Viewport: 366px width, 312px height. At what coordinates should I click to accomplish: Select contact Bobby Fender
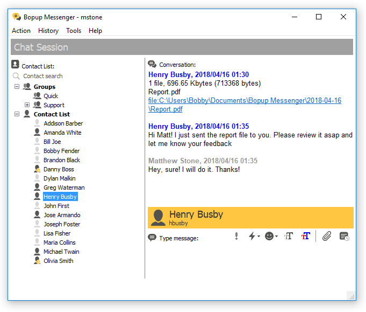61,151
